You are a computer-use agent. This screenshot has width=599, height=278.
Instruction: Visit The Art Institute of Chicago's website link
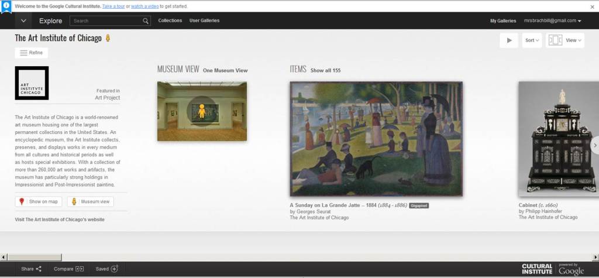tap(60, 219)
